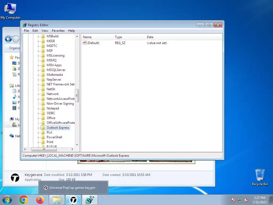Viewport: 273px width, 205px height.
Task: Select the Print key folder icon
Action: click(43, 142)
